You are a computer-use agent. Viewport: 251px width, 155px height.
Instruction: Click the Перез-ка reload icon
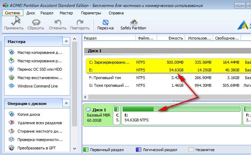click(x=105, y=22)
